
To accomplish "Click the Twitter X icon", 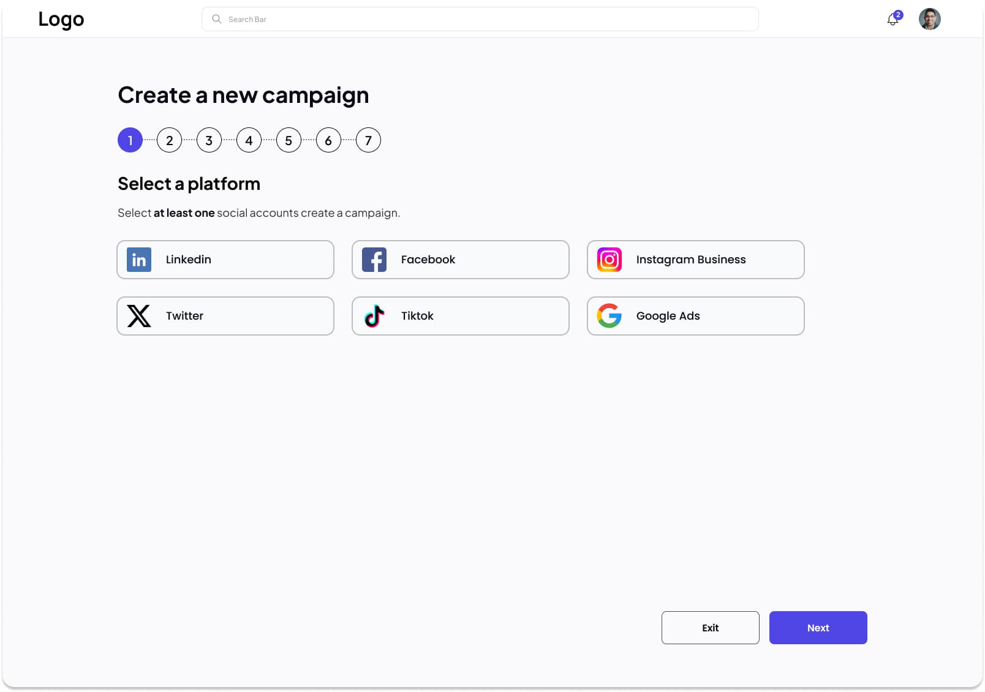I will pos(138,316).
